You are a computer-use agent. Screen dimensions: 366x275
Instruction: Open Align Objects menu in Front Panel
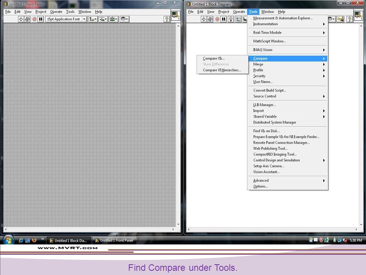tap(93, 19)
